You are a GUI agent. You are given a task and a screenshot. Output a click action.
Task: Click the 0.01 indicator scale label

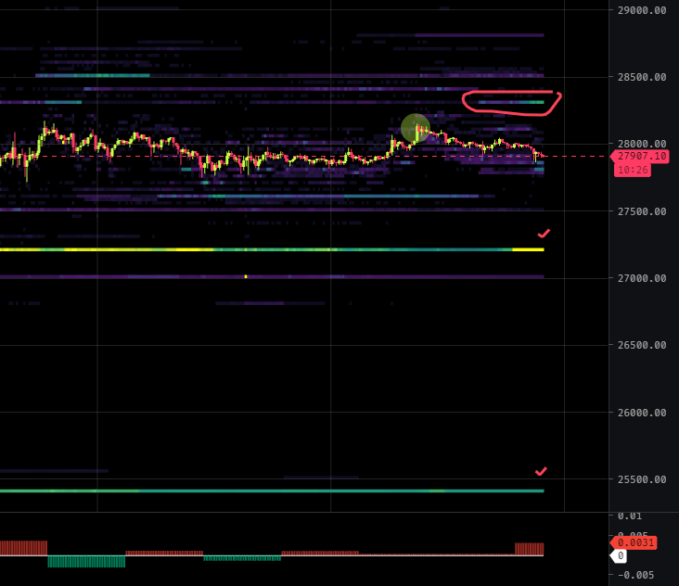click(x=630, y=516)
